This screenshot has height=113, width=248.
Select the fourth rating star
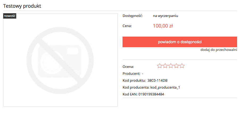click(x=176, y=66)
